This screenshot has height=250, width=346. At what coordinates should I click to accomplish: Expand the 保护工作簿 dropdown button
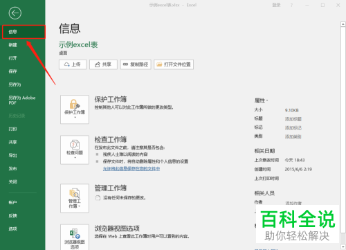(75, 109)
